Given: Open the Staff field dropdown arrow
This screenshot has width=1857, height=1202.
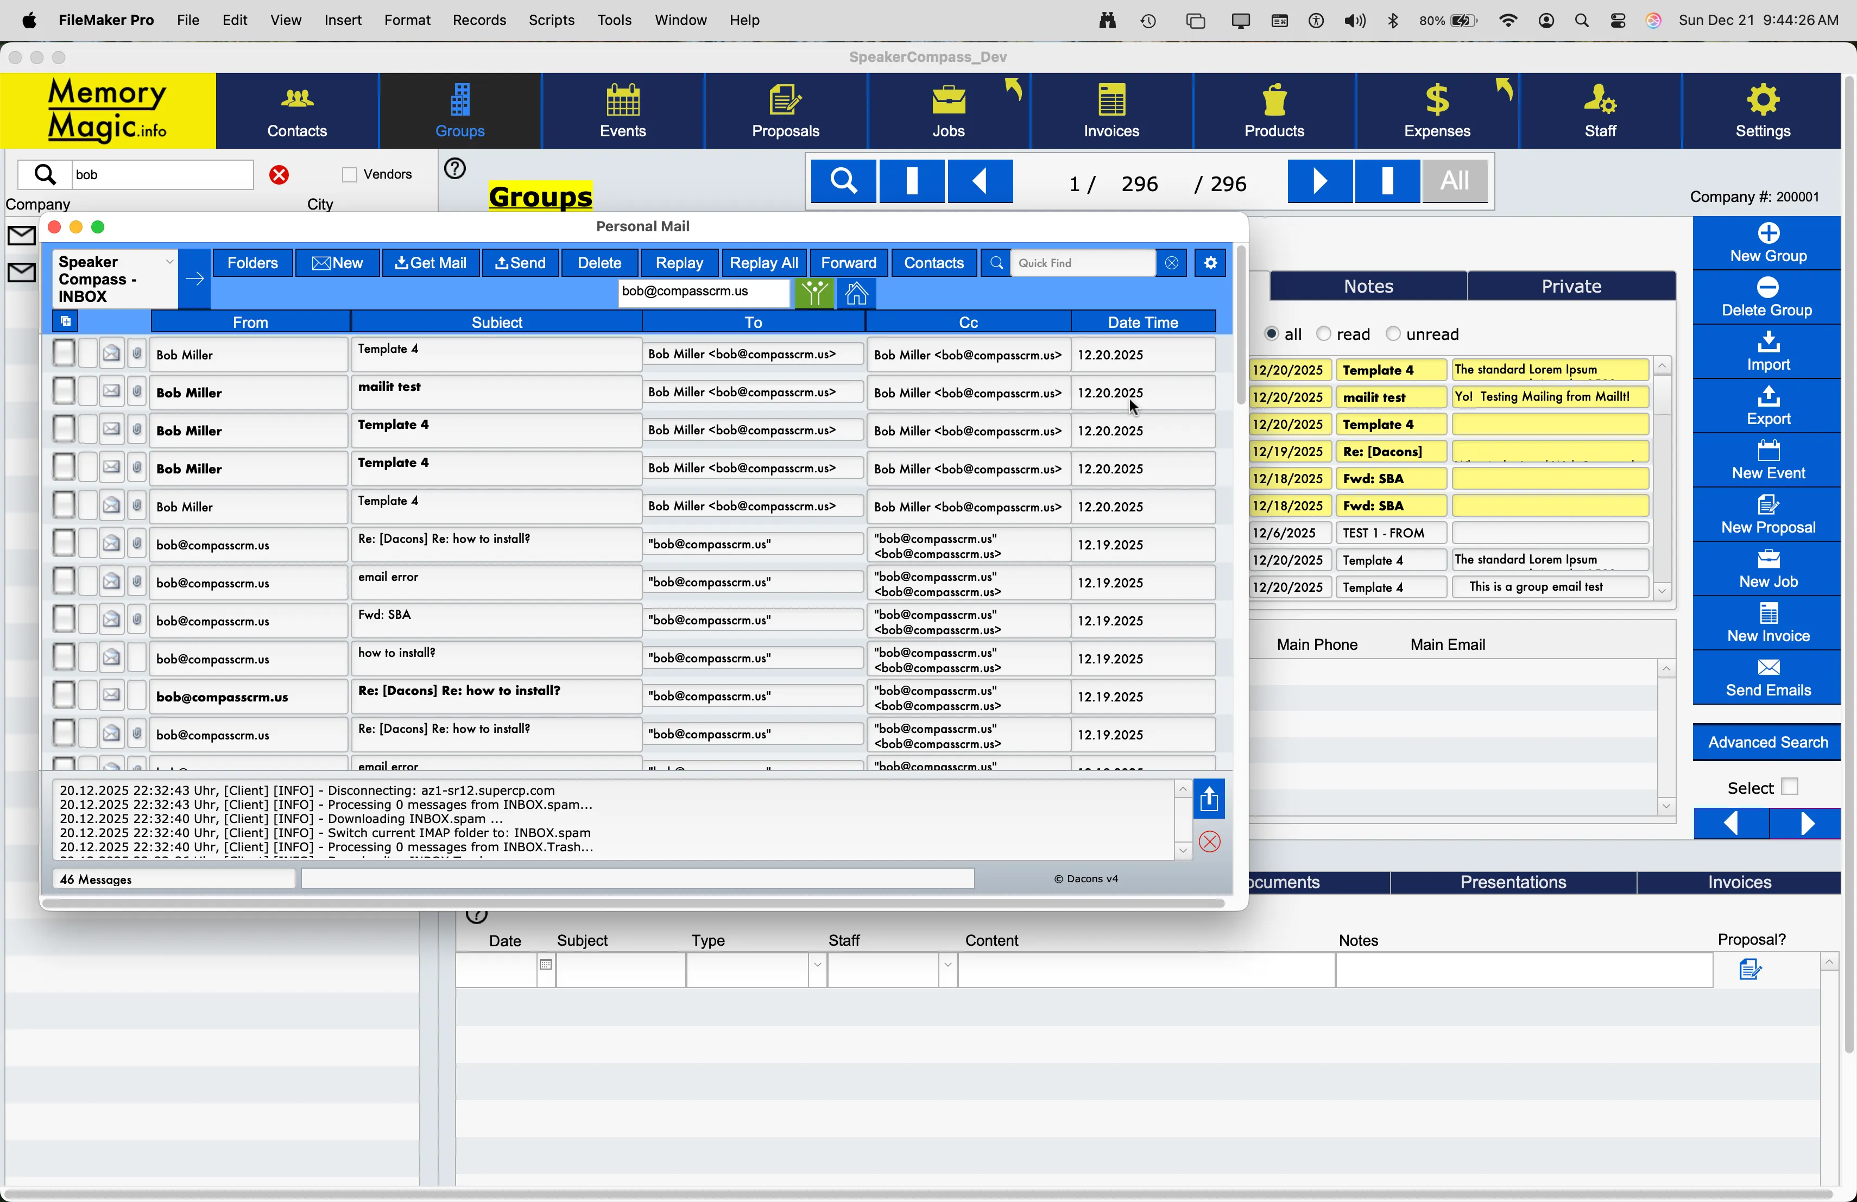Looking at the screenshot, I should pyautogui.click(x=947, y=966).
